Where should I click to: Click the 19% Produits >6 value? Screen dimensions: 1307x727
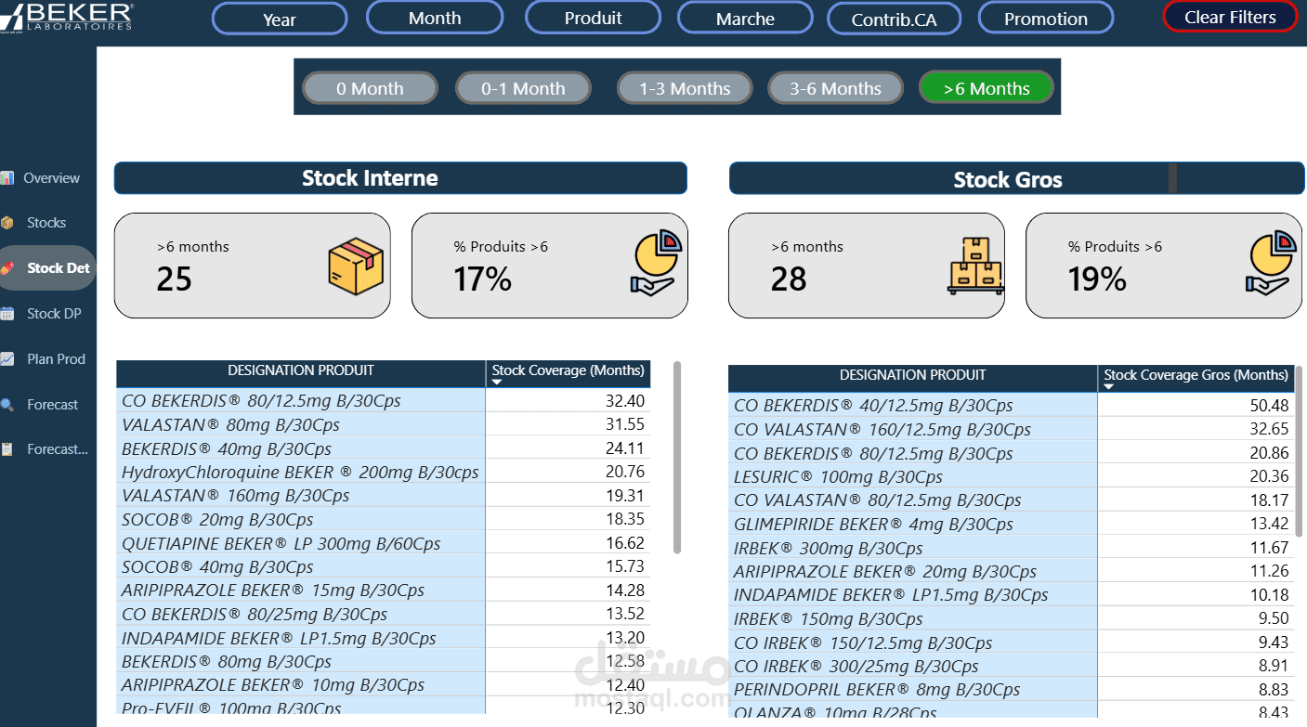pos(1097,279)
